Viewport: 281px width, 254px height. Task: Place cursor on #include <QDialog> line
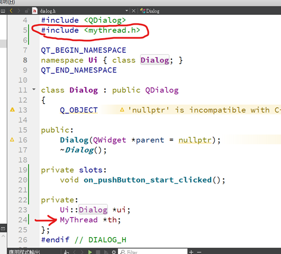pos(84,20)
